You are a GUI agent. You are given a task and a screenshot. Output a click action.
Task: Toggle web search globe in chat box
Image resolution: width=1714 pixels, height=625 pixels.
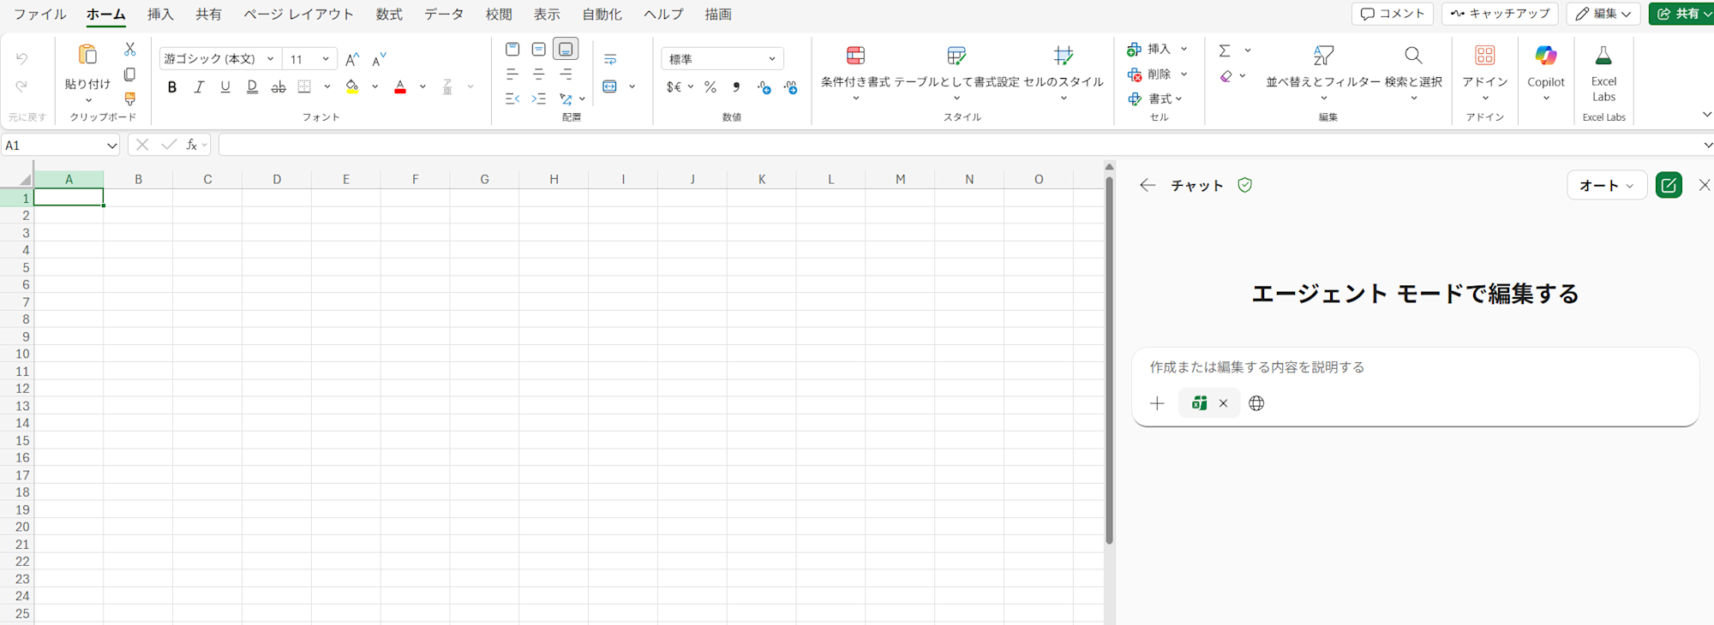[1256, 403]
